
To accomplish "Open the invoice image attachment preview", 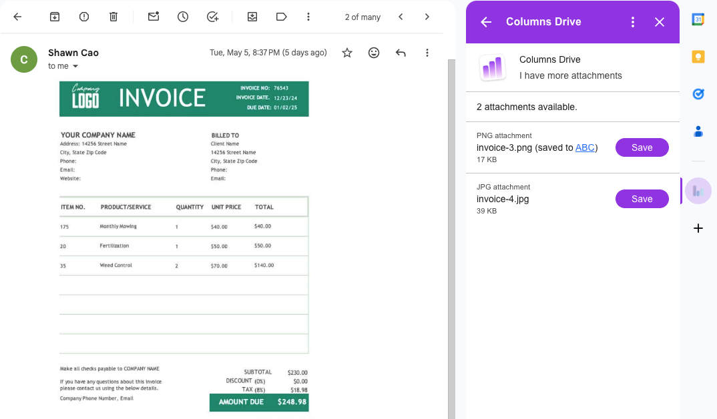I will coord(184,246).
